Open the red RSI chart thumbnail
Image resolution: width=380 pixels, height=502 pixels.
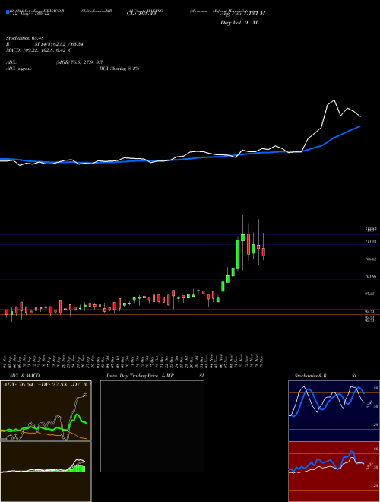point(334,472)
